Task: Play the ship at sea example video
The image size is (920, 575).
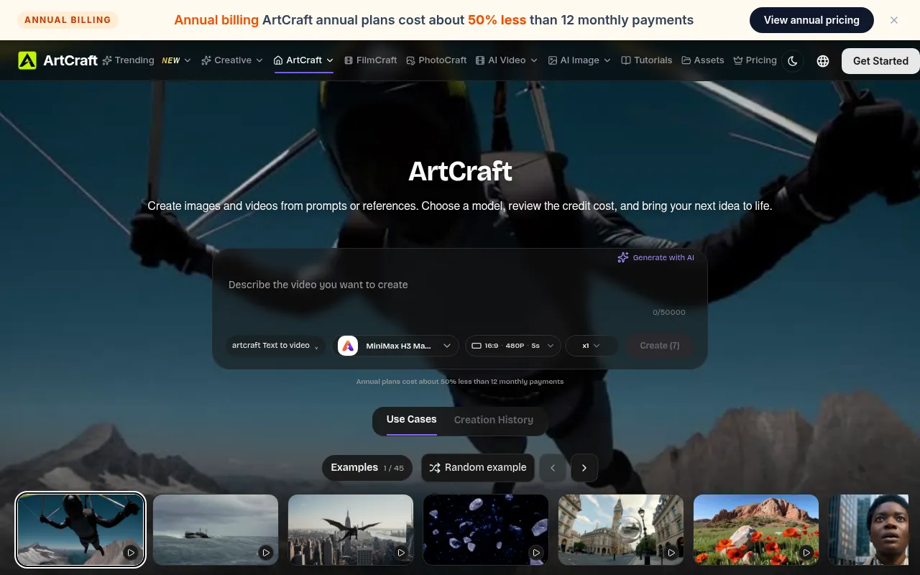Action: coord(266,552)
